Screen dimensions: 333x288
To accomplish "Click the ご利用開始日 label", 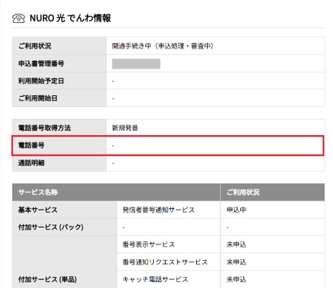I will pyautogui.click(x=38, y=98).
